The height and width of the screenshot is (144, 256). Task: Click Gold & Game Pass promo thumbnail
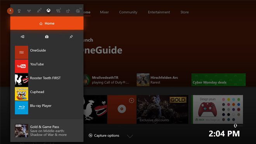click(22, 130)
